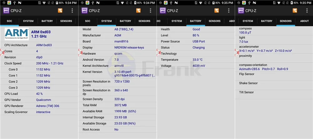Image resolution: width=313 pixels, height=139 pixels.
Task: Select SYSTEM tab on the SoC screen
Action: pos(28,21)
